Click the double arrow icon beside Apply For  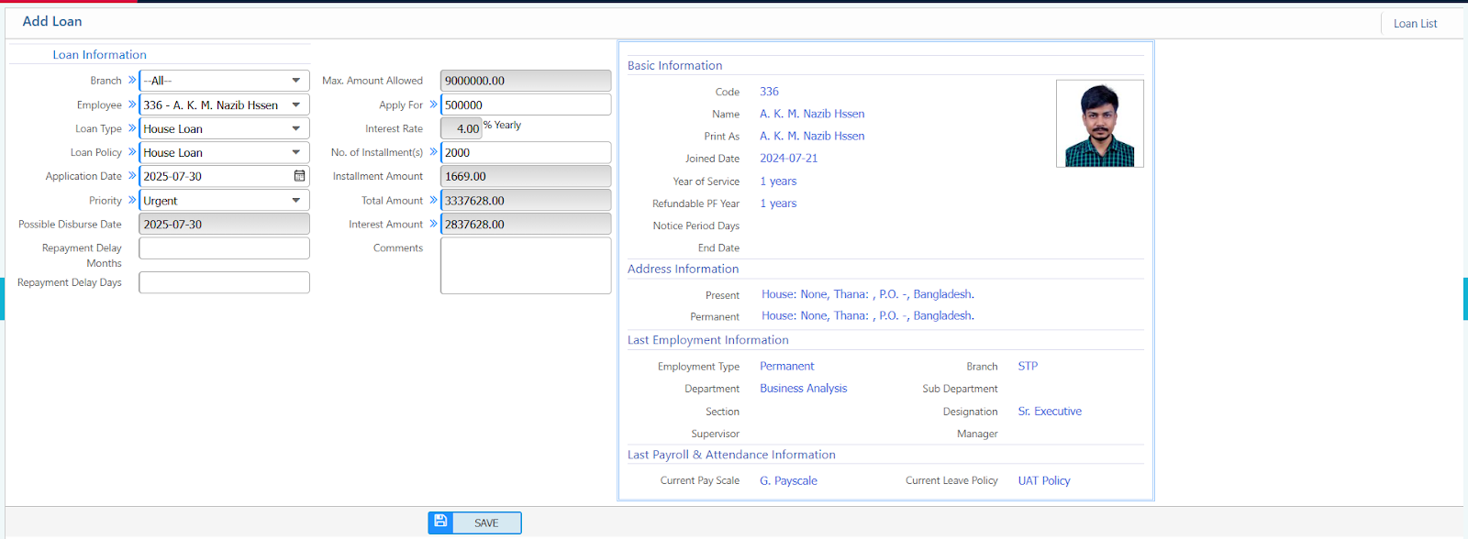click(x=433, y=104)
